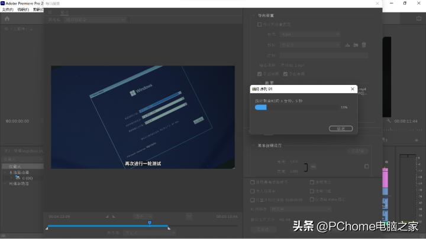
Task: Enable Use Proxies checkbox
Action: [x=312, y=191]
